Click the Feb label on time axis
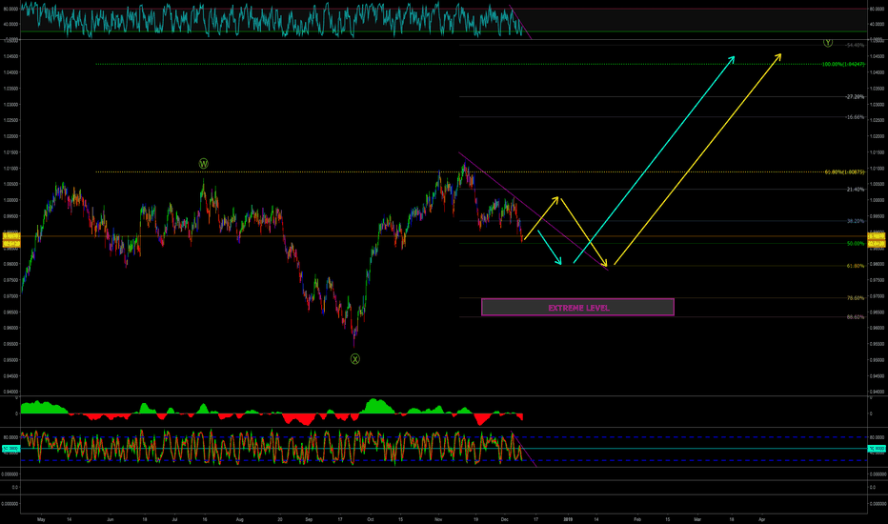The width and height of the screenshot is (888, 524). pyautogui.click(x=637, y=519)
